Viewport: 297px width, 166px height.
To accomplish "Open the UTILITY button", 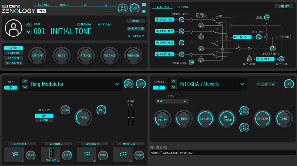I will (x=284, y=6).
